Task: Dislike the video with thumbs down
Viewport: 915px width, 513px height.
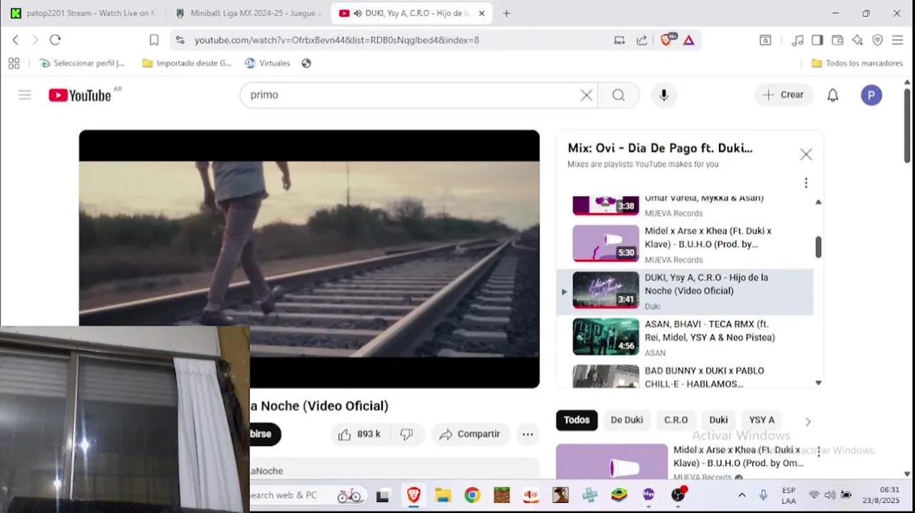Action: tap(407, 434)
